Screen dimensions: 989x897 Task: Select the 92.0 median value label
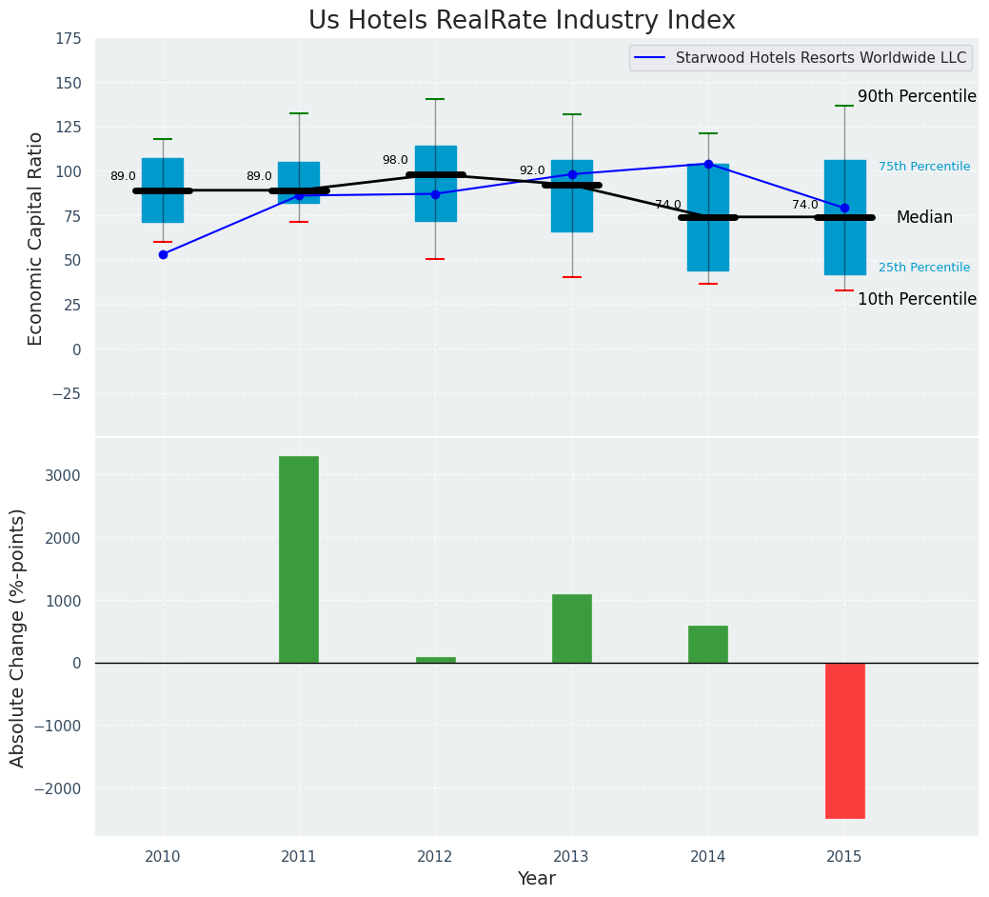pyautogui.click(x=531, y=170)
